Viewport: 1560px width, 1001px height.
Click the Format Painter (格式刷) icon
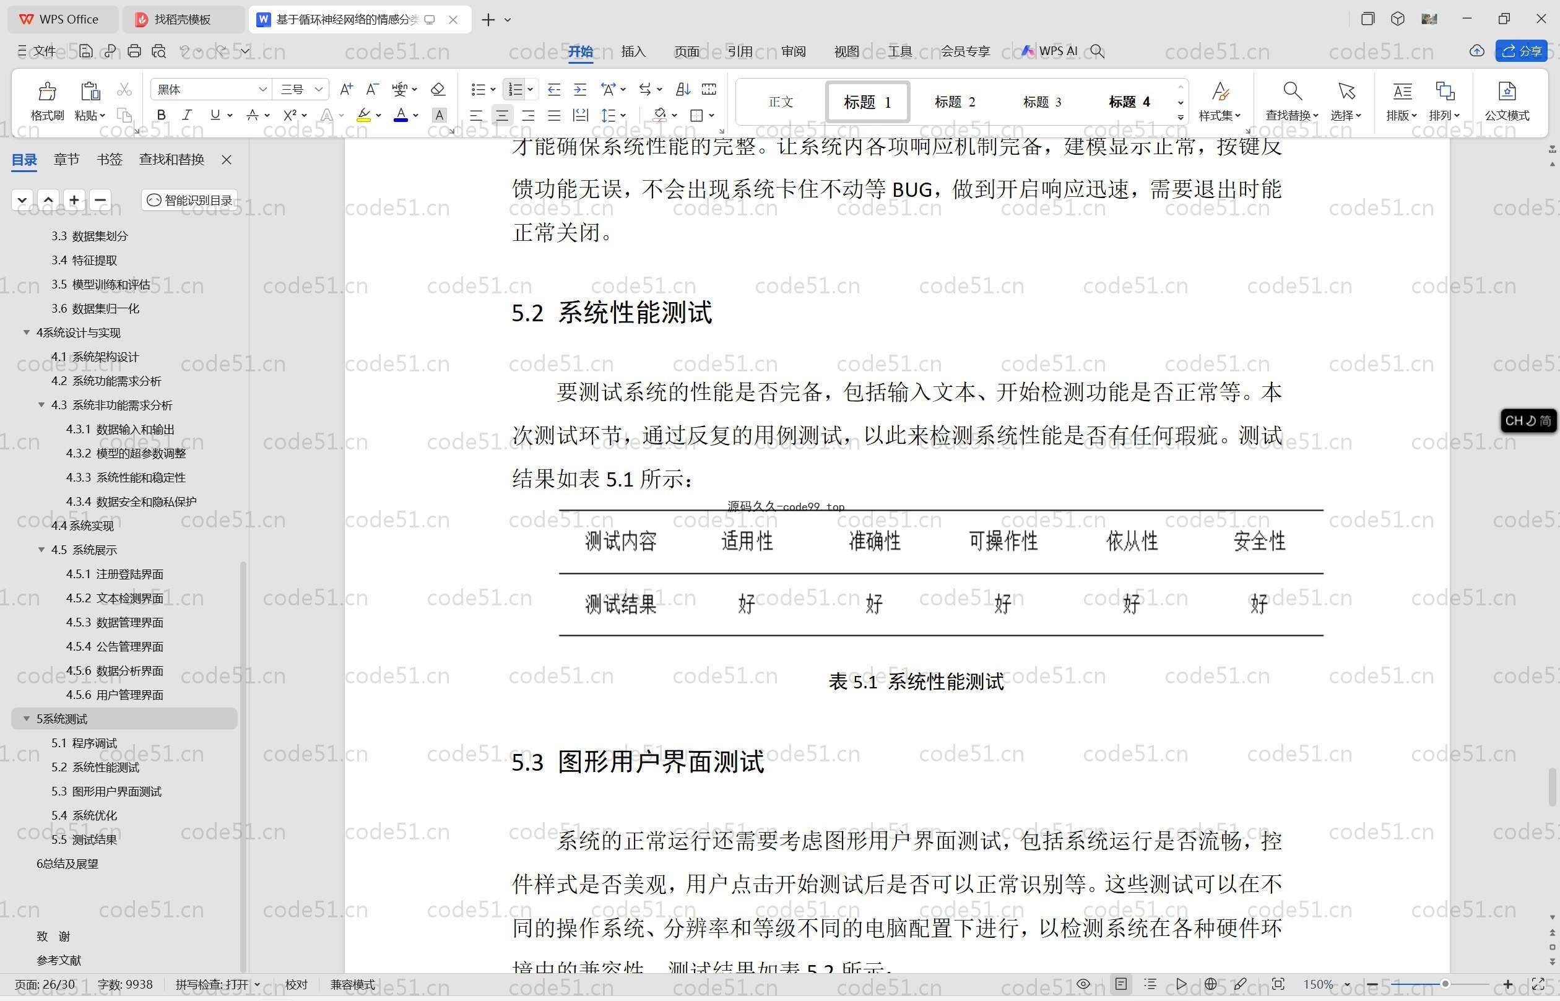(47, 92)
